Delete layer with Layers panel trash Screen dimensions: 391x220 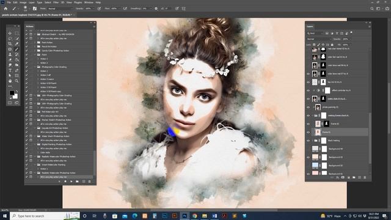click(365, 177)
